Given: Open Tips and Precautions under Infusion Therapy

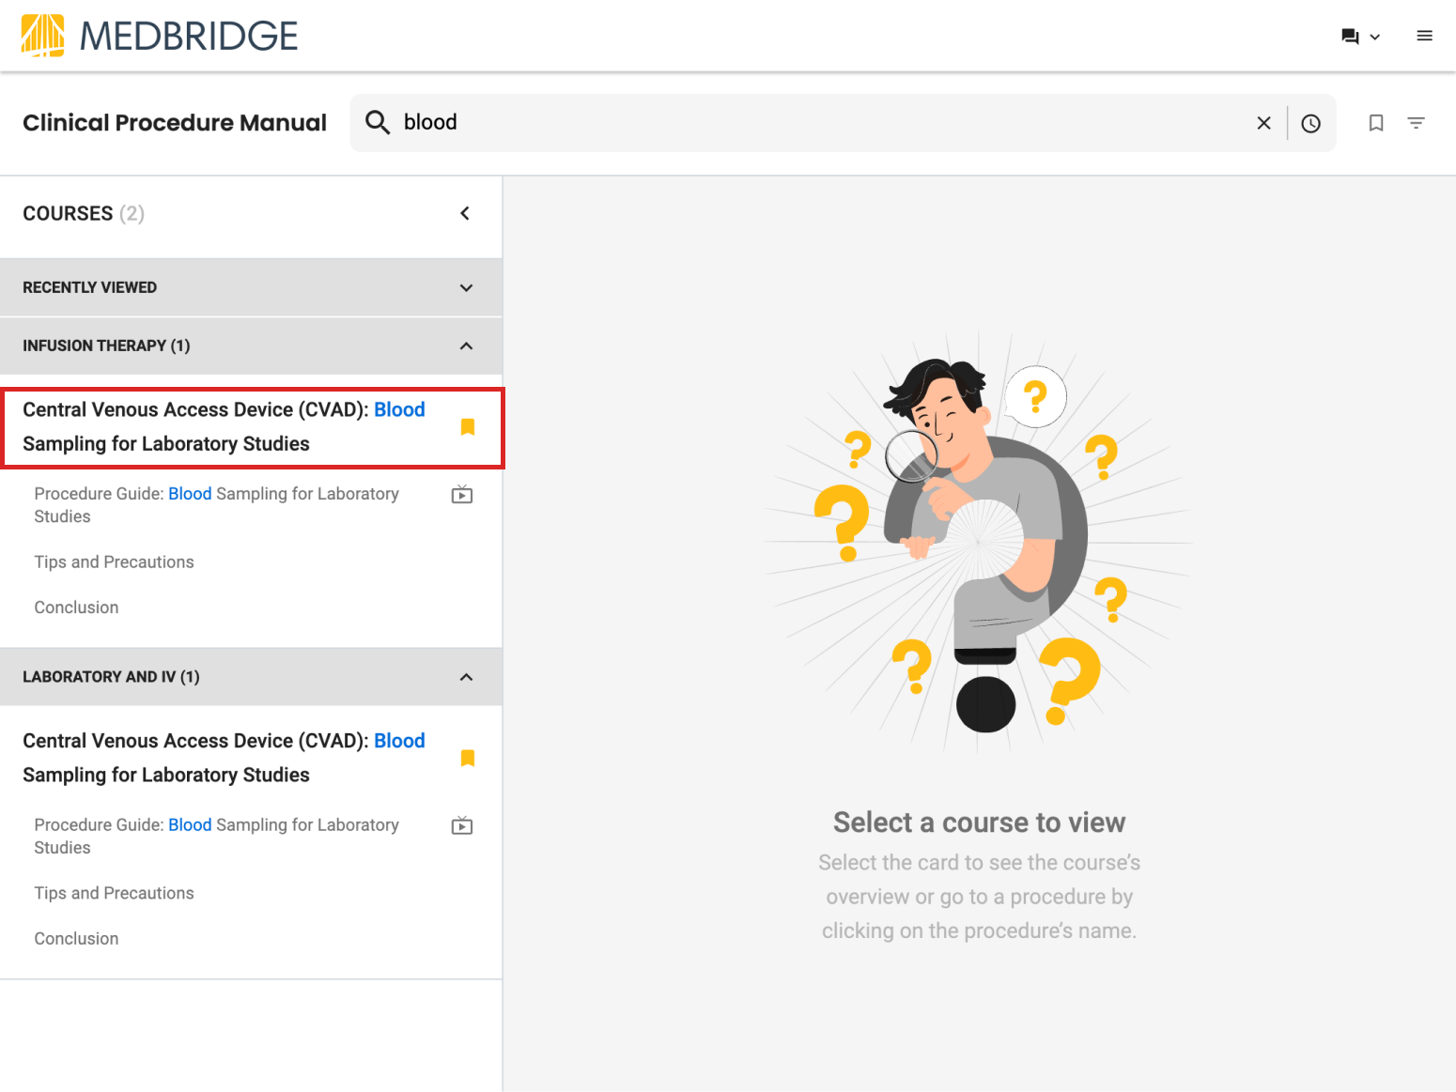Looking at the screenshot, I should pos(115,562).
